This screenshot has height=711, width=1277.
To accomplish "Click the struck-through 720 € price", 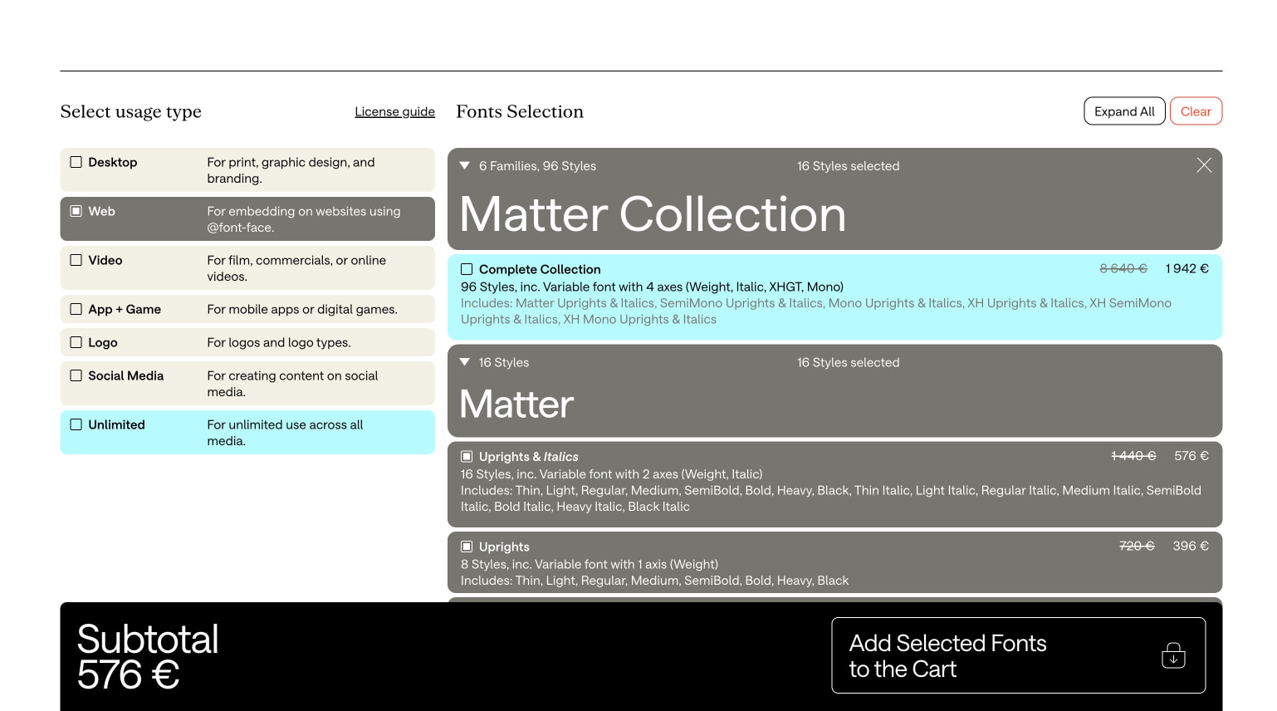I will (x=1137, y=546).
